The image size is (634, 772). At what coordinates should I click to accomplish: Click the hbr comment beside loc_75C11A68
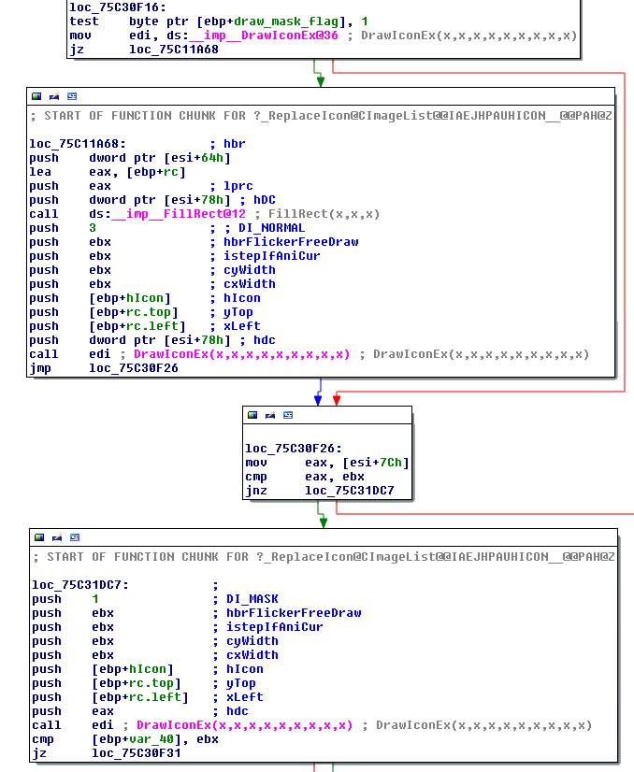[x=235, y=144]
